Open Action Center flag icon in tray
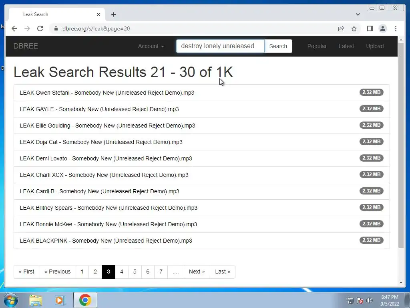The width and height of the screenshot is (410, 308). pyautogui.click(x=360, y=300)
